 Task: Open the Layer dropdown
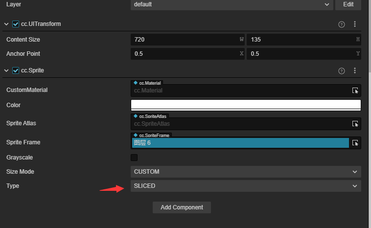(x=231, y=4)
